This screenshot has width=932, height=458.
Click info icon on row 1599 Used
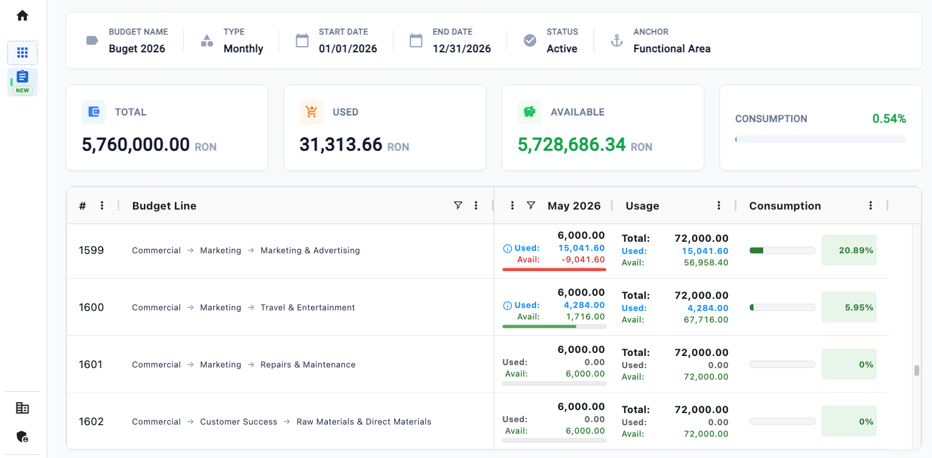508,248
